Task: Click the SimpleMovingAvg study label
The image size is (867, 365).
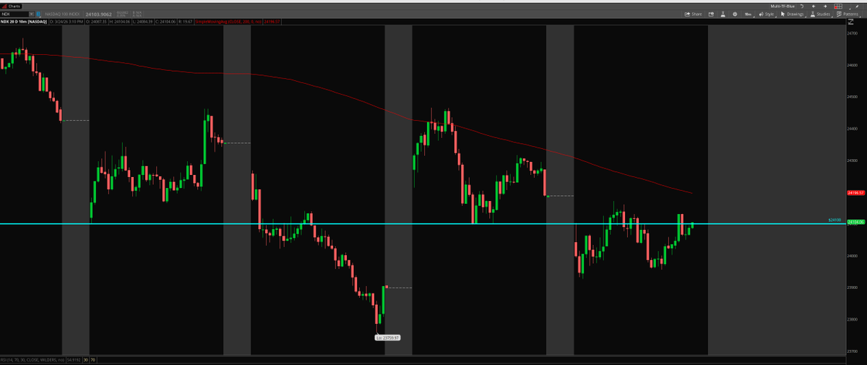Action: tap(228, 22)
